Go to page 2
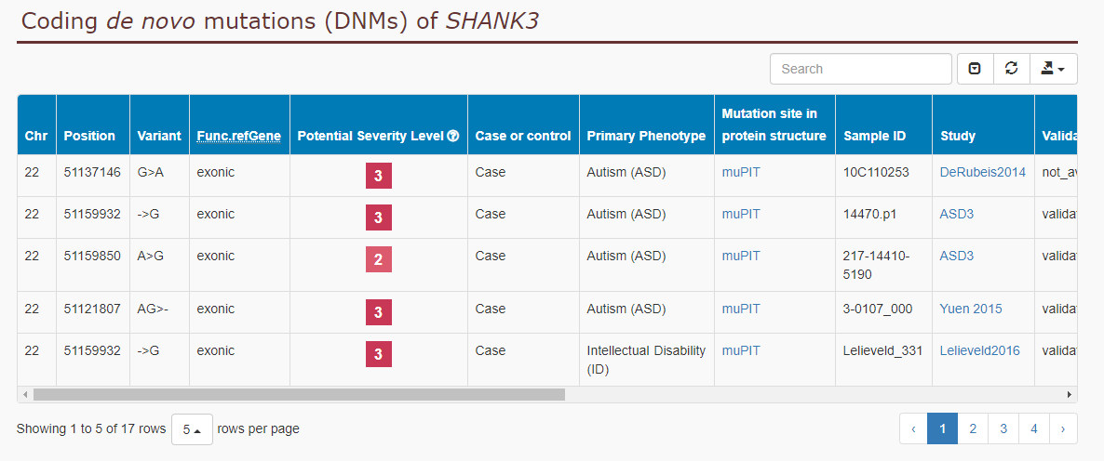The height and width of the screenshot is (461, 1104). [973, 428]
